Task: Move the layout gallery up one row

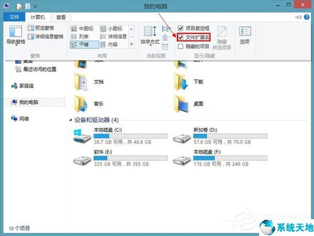Action: click(x=131, y=29)
